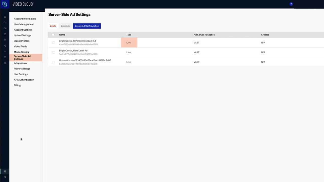Screen dimensions: 324x182
Task: Click the Created column header
Action: coord(265,35)
